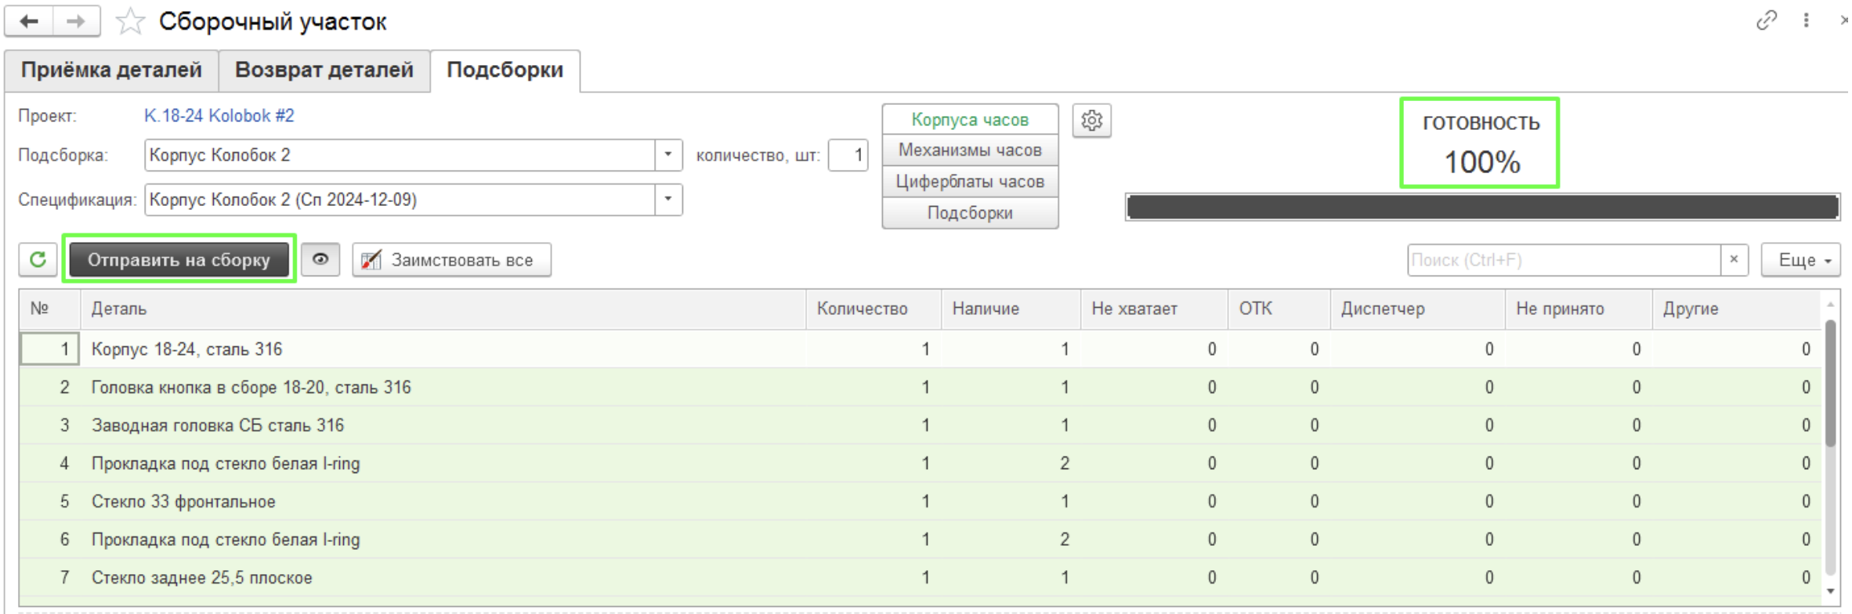Clear search field with the x icon
The width and height of the screenshot is (1852, 614).
click(x=1734, y=259)
